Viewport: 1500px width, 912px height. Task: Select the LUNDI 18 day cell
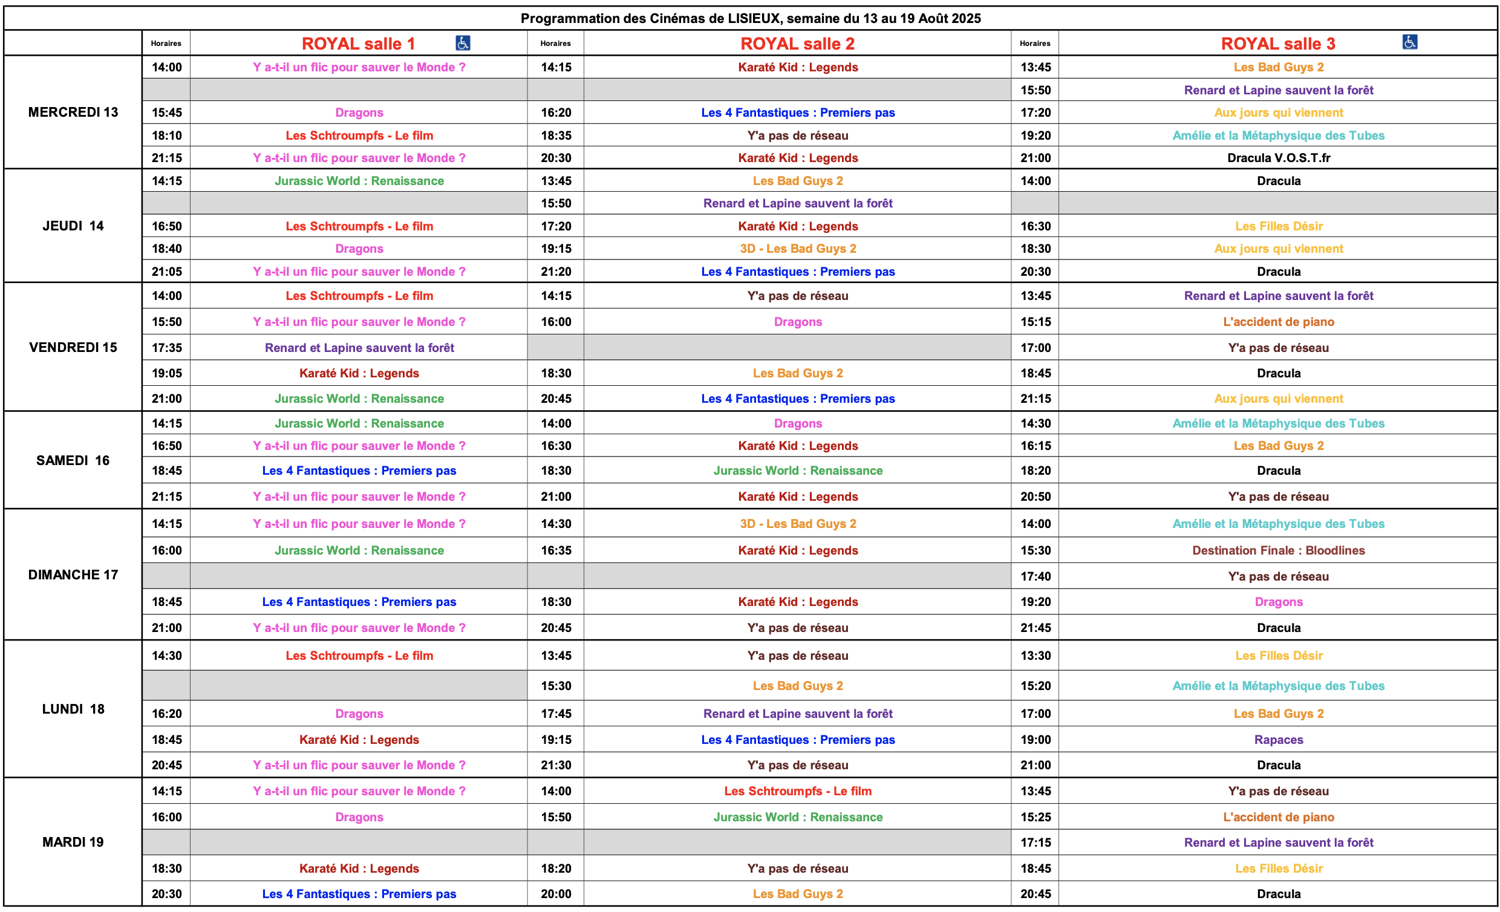tap(73, 709)
